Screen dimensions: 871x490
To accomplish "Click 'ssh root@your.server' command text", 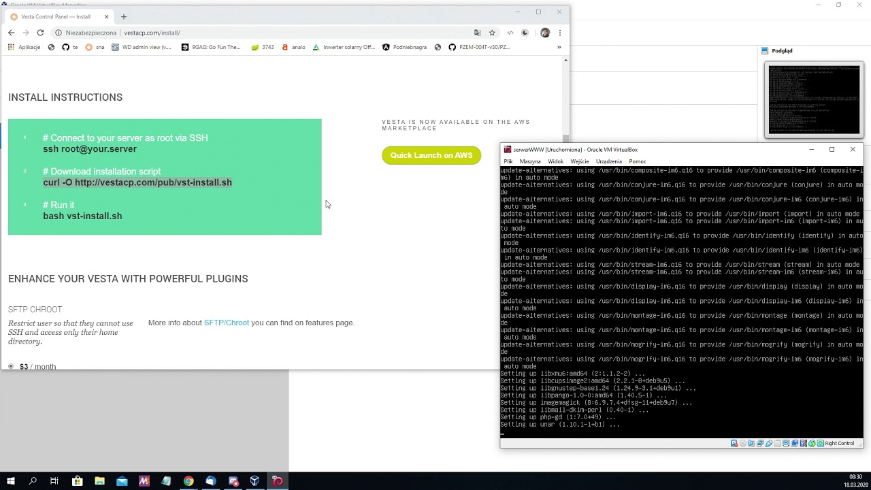I will pos(90,149).
